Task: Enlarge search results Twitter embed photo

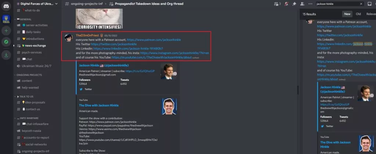Action: click(365, 93)
